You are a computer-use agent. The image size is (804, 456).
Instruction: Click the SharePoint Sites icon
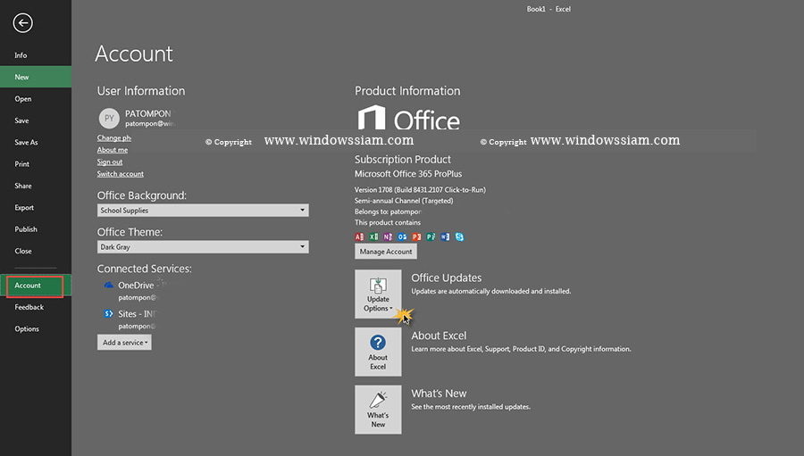tap(109, 313)
